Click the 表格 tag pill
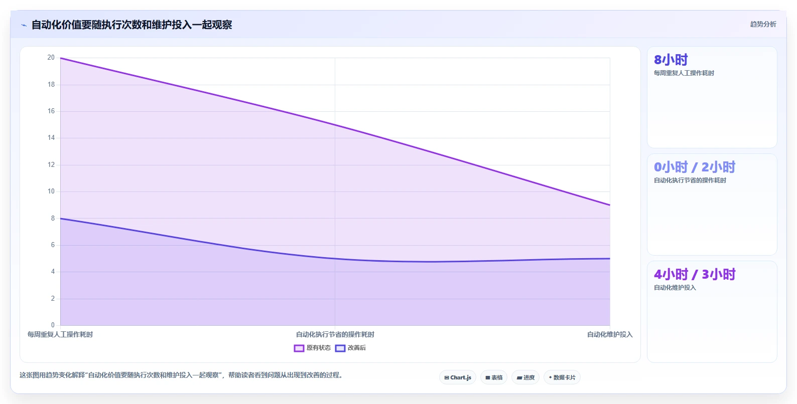This screenshot has height=404, width=797. [x=494, y=377]
